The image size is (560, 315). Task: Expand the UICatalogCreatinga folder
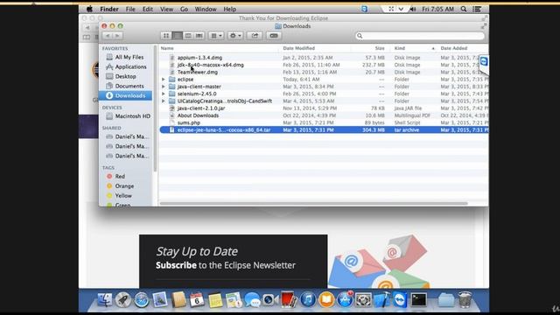point(164,101)
